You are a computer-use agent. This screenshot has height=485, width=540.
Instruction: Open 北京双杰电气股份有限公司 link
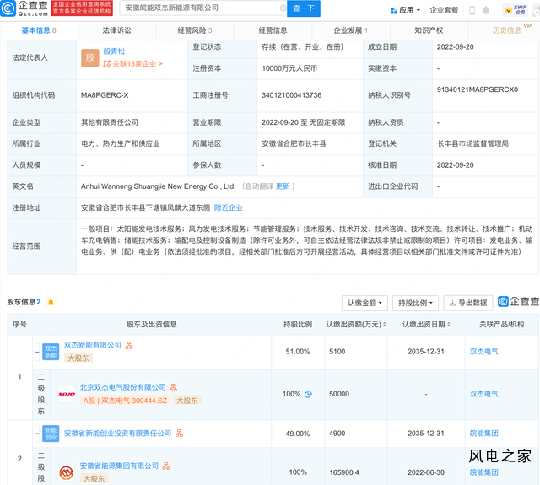coord(123,387)
